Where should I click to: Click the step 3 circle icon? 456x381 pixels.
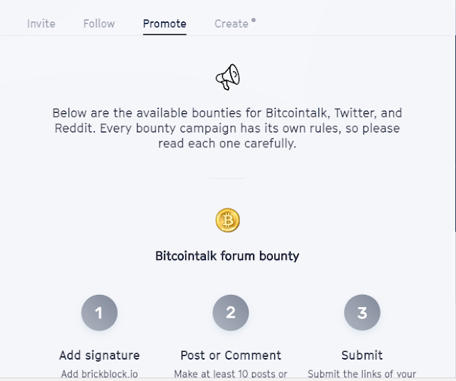(x=362, y=313)
